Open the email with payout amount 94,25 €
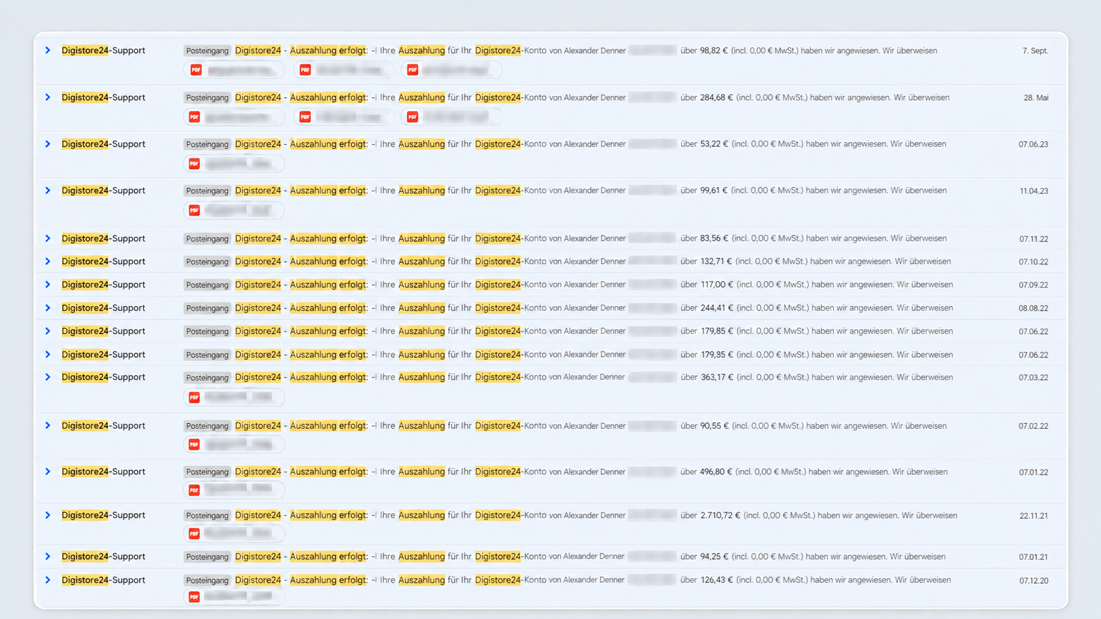This screenshot has width=1101, height=619. 550,557
